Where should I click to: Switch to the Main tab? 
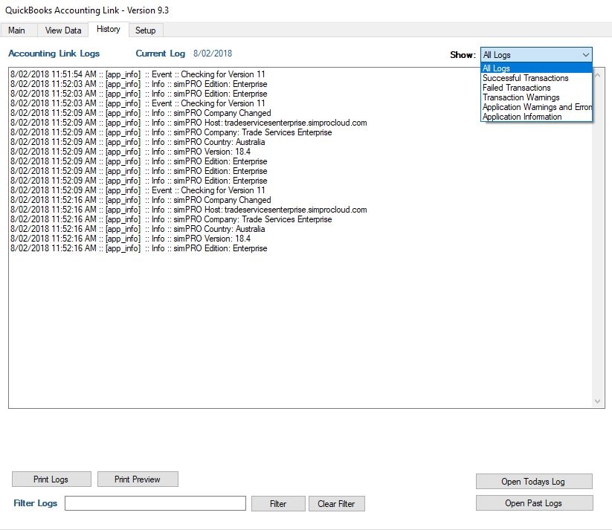17,30
